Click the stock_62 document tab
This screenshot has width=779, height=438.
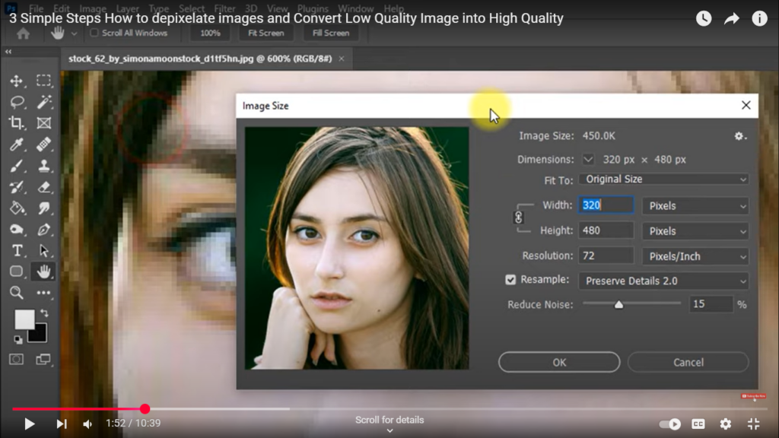pyautogui.click(x=200, y=59)
